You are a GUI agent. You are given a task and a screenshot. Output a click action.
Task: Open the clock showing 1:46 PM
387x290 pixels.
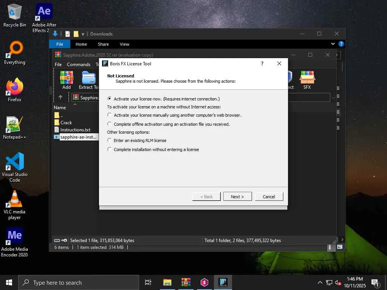pyautogui.click(x=355, y=282)
